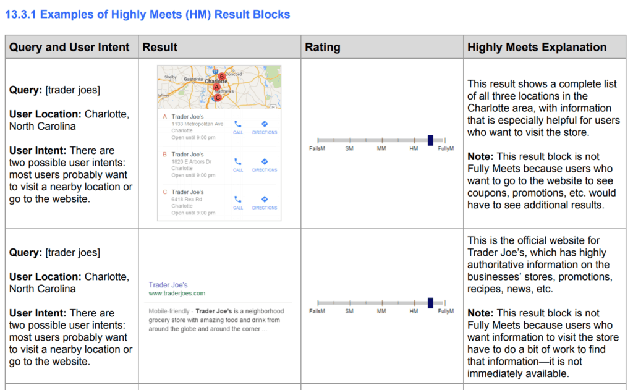Viewport: 633px width, 390px height.
Task: Click MM label on second row rating slider
Action: pyautogui.click(x=381, y=312)
